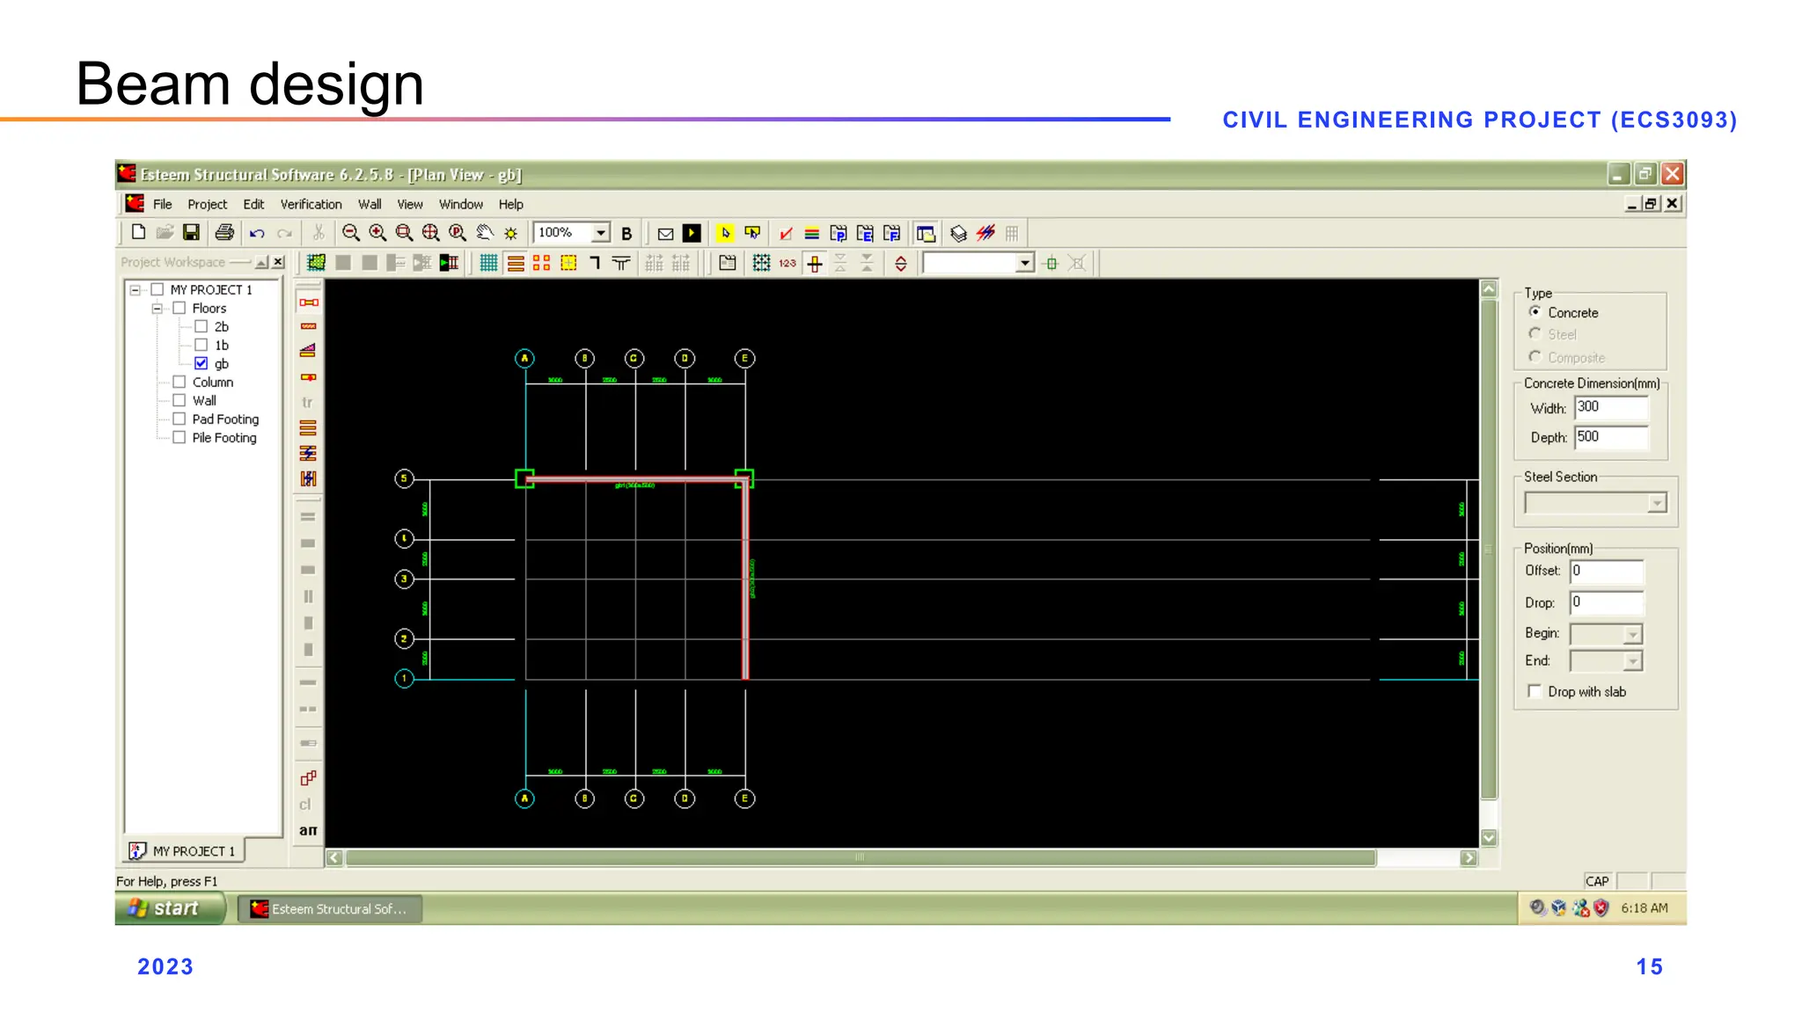The height and width of the screenshot is (1013, 1802).
Task: Open the Help menu
Action: click(x=510, y=204)
